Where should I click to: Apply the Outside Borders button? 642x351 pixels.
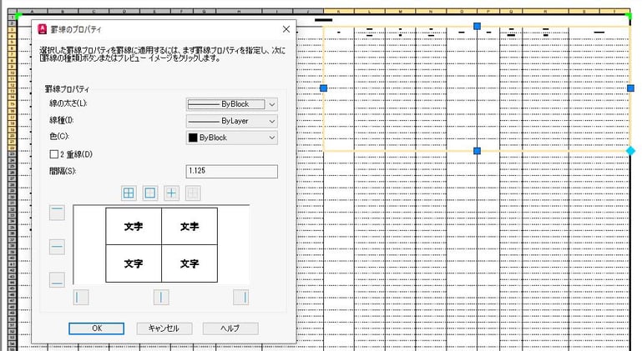pyautogui.click(x=149, y=193)
